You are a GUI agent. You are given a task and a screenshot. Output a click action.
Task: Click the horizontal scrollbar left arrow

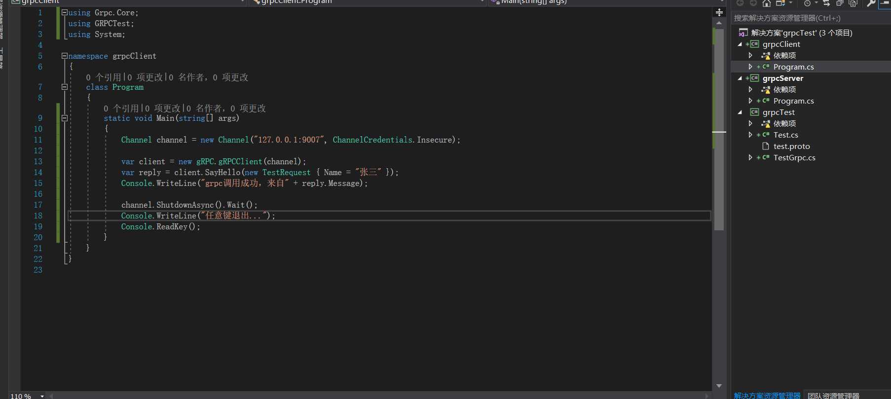[x=51, y=396]
